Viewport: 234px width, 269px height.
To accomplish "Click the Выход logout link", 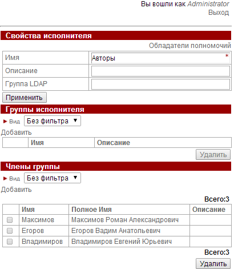I will 219,13.
